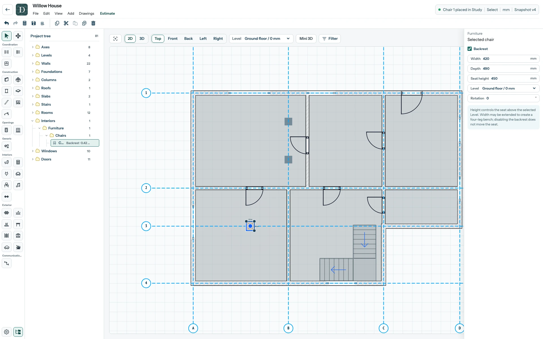Screen dimensions: 543x339
Task: Cut selection with scissors icon
Action: (66, 23)
